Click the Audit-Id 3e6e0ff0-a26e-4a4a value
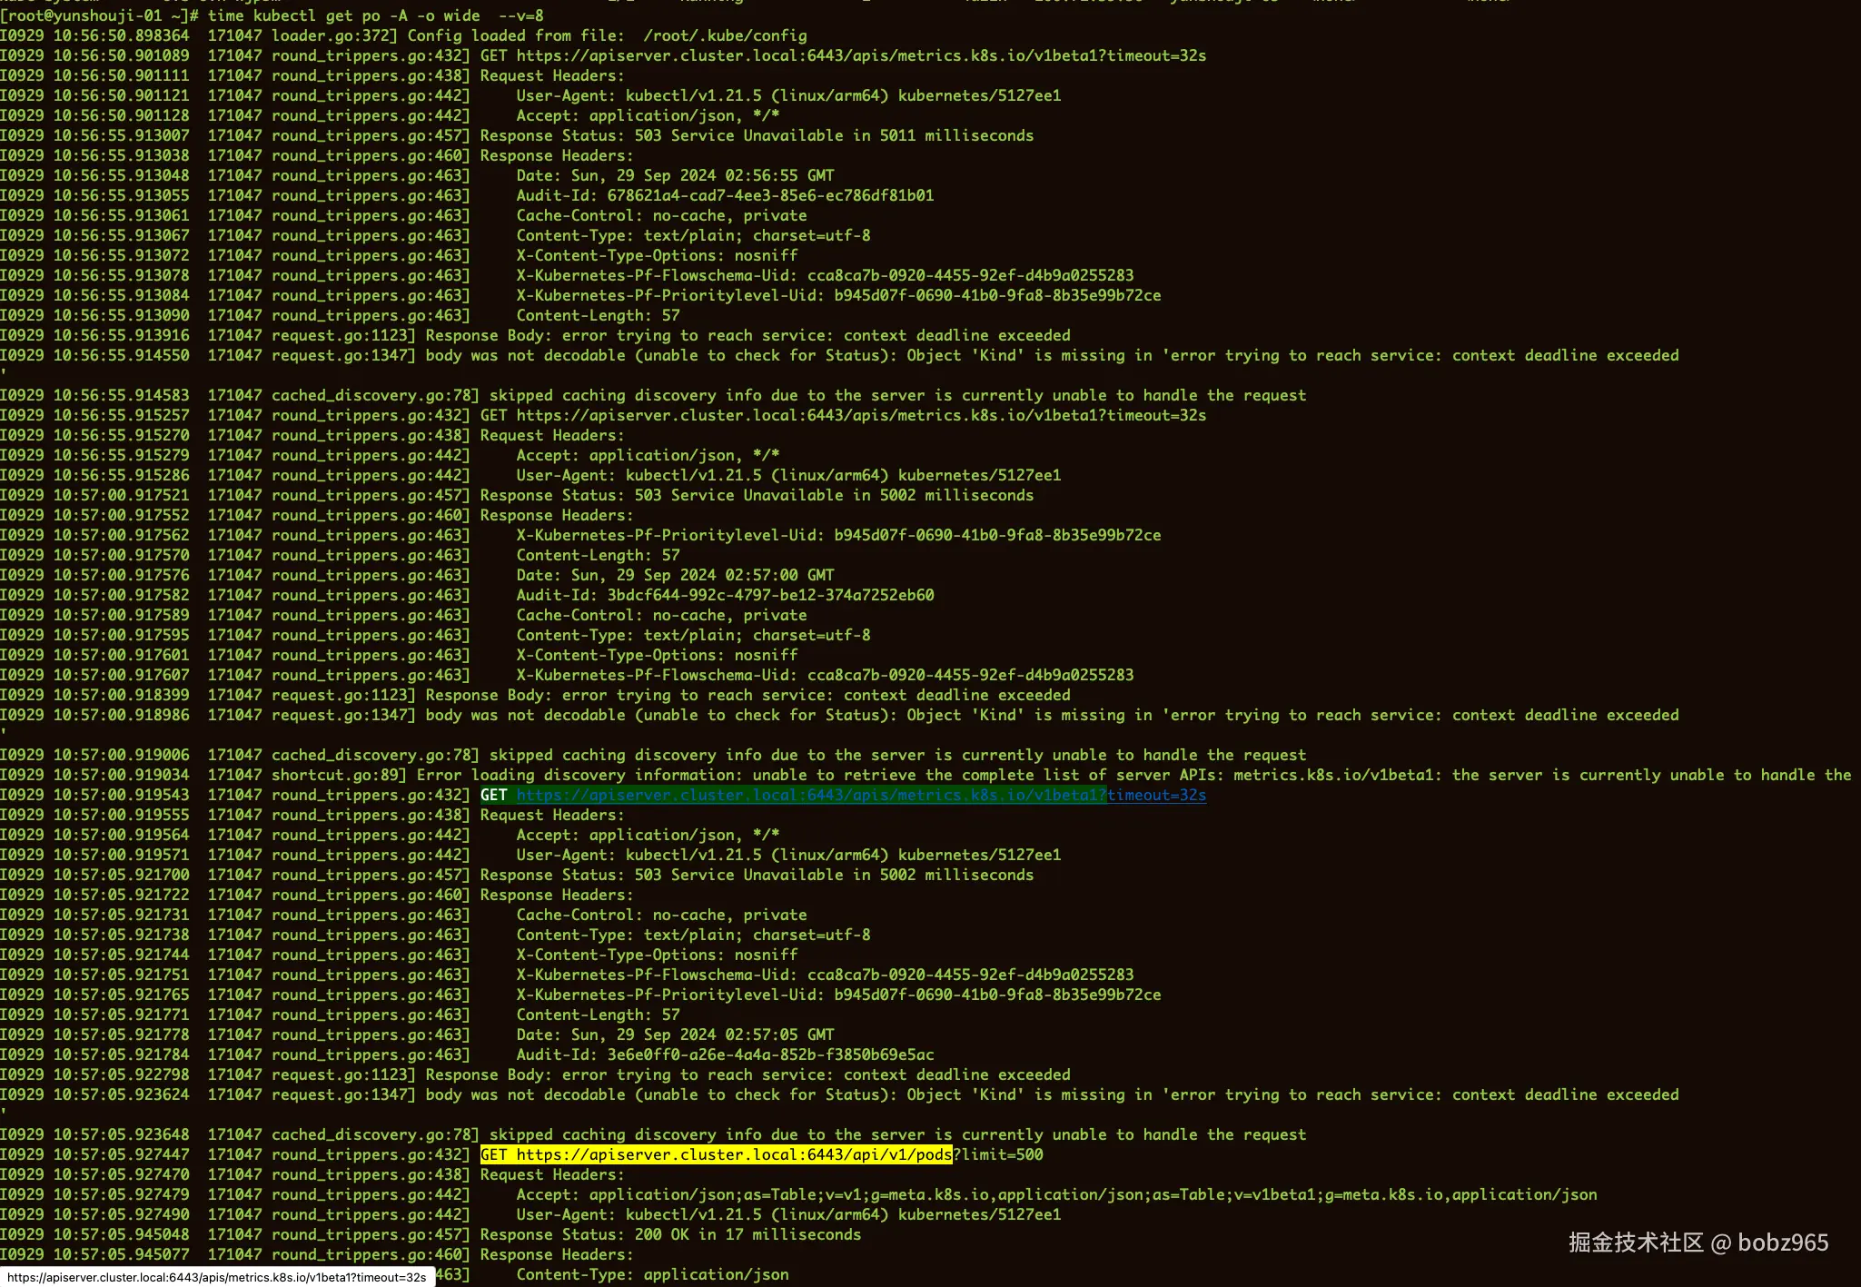Image resolution: width=1861 pixels, height=1287 pixels. click(770, 1054)
